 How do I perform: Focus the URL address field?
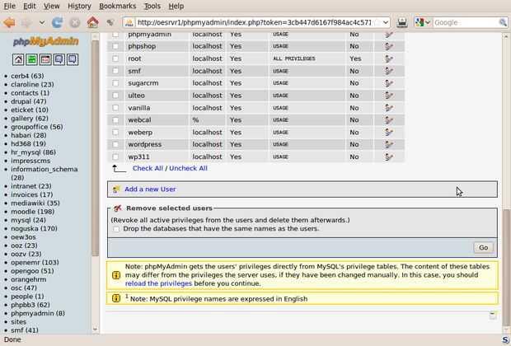(x=254, y=22)
